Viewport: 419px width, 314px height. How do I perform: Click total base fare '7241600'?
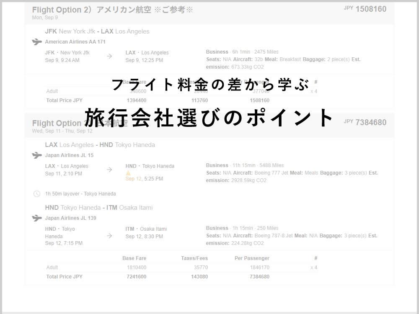137,277
